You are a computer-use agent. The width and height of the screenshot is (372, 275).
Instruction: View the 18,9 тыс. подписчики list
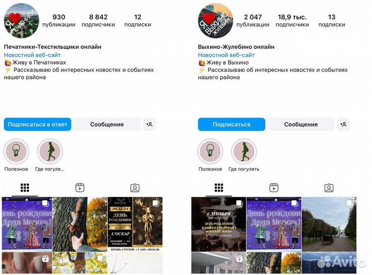coord(292,21)
